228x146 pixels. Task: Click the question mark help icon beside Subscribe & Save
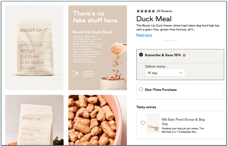pyautogui.click(x=184, y=55)
